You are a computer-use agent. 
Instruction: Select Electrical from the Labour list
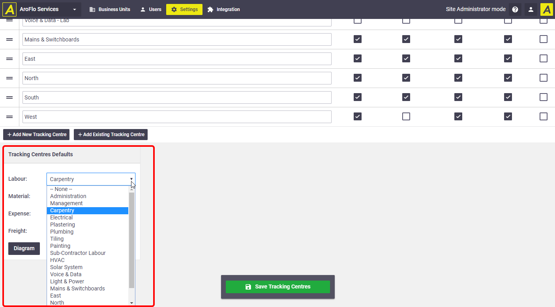[88, 217]
